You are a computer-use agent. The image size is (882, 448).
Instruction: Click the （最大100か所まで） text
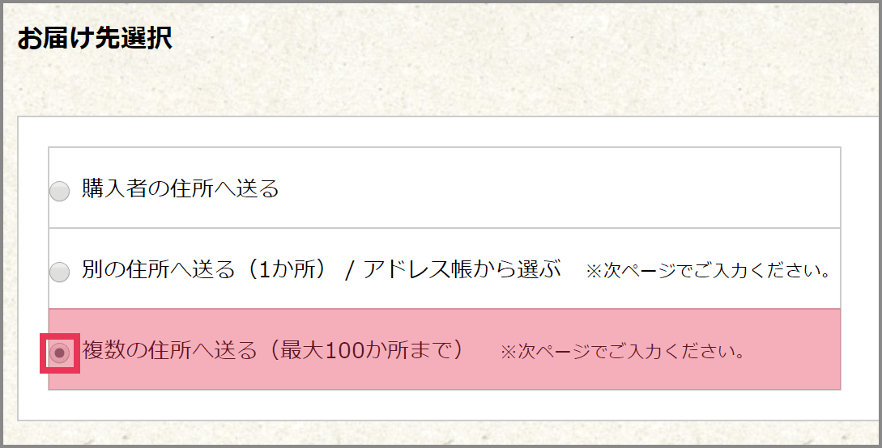[367, 350]
